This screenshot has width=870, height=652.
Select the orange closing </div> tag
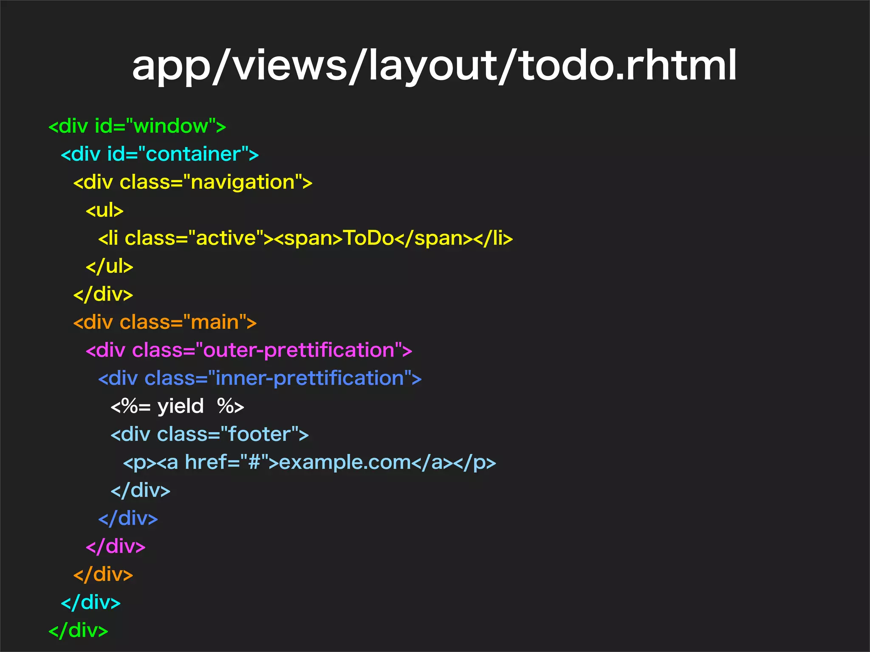(103, 574)
